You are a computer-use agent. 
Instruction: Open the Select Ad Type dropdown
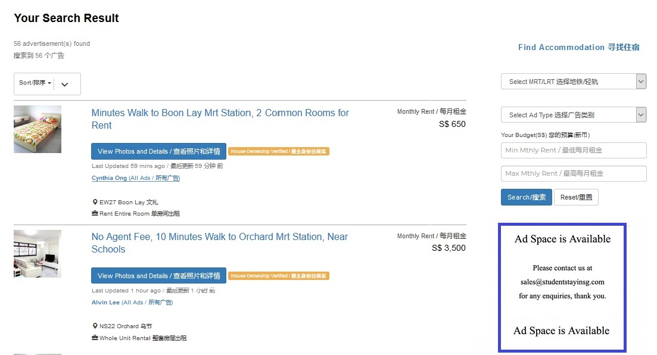coord(574,114)
